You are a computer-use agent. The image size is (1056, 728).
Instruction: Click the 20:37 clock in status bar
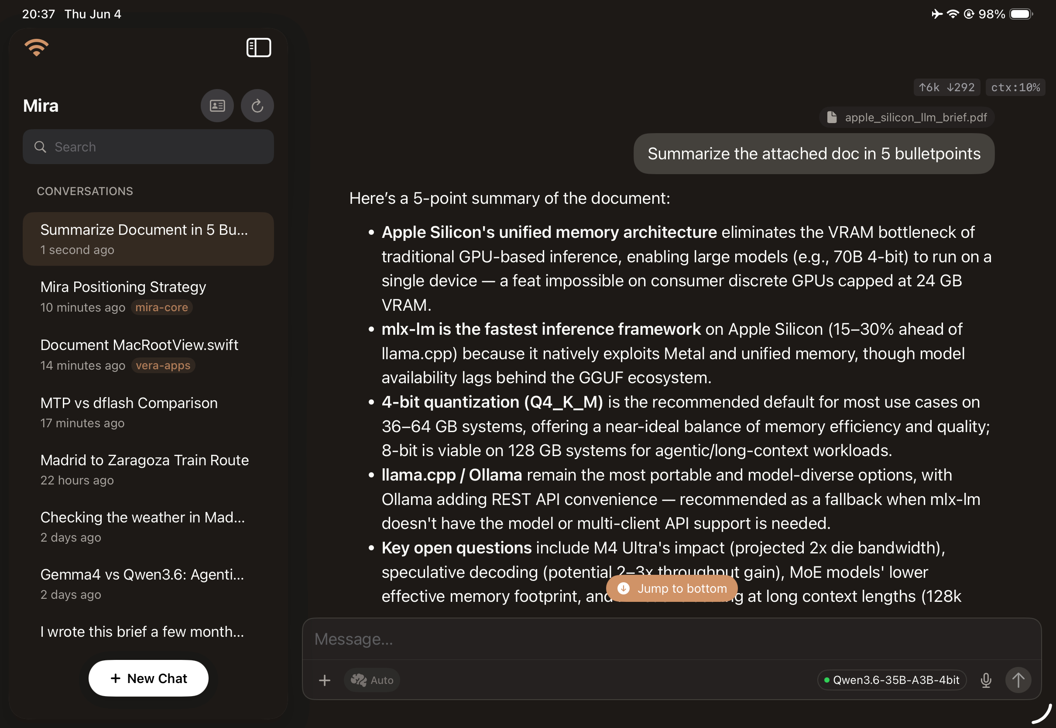[38, 14]
